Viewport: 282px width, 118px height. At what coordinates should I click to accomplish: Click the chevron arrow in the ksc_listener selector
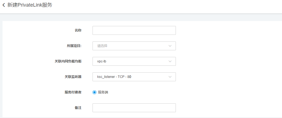pos(170,77)
